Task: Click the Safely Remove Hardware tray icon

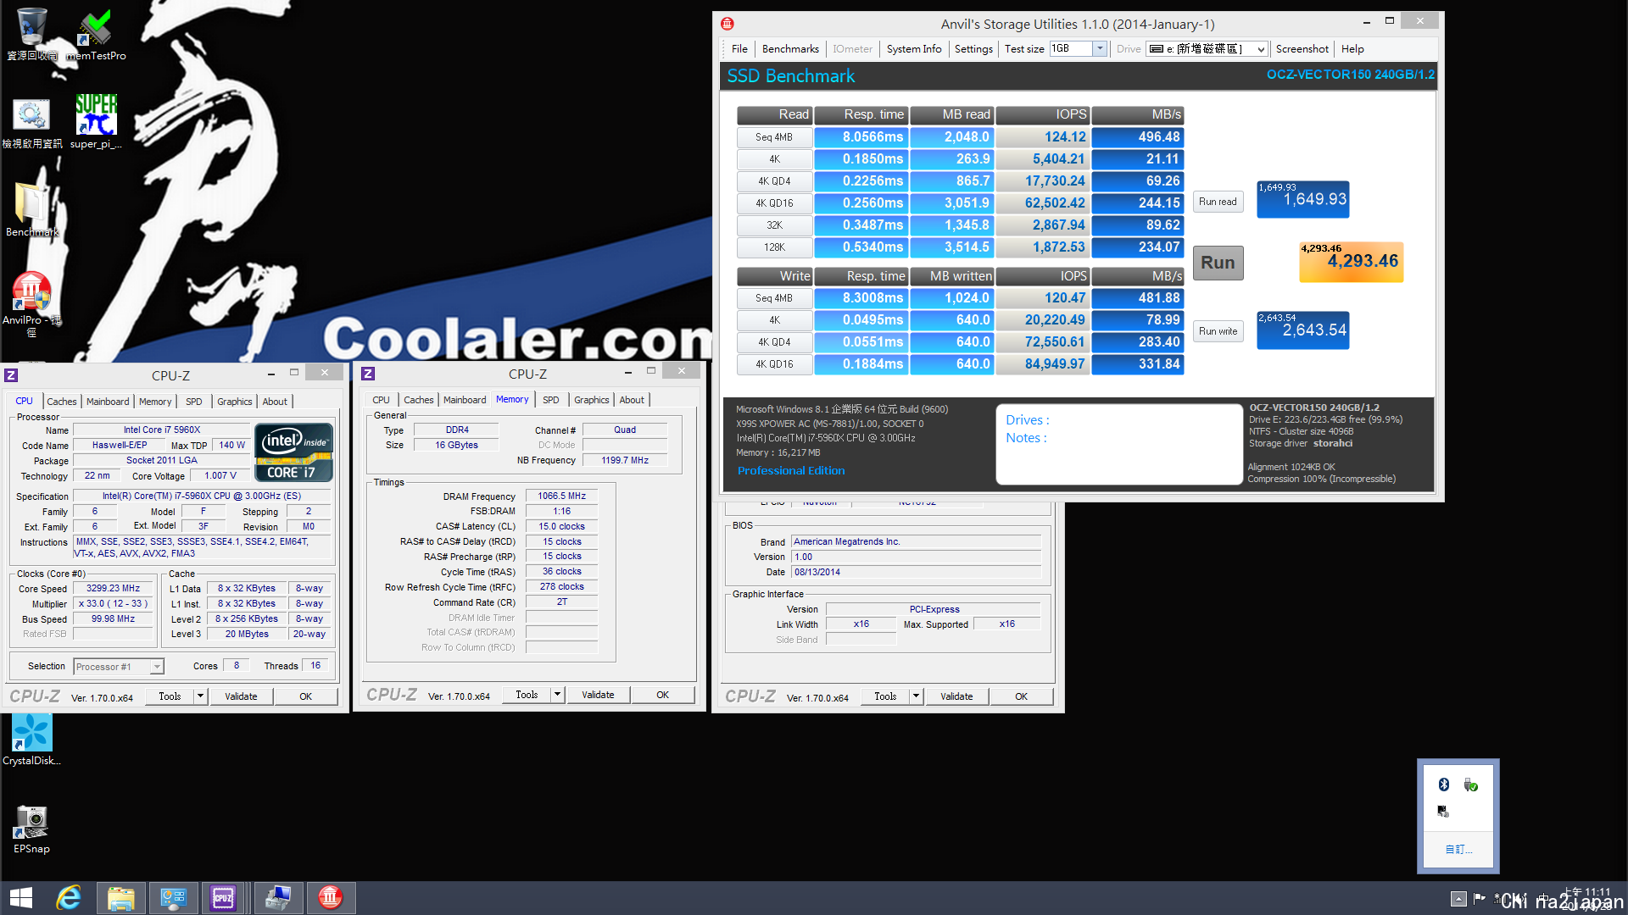Action: [x=1471, y=785]
